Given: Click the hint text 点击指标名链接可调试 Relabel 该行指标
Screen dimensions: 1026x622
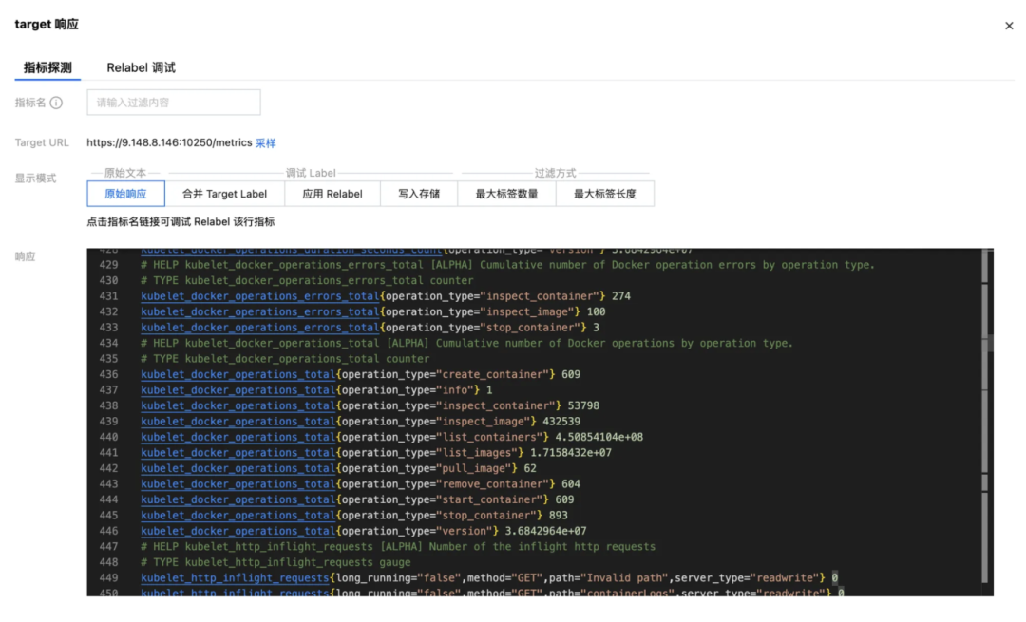Looking at the screenshot, I should pyautogui.click(x=180, y=221).
